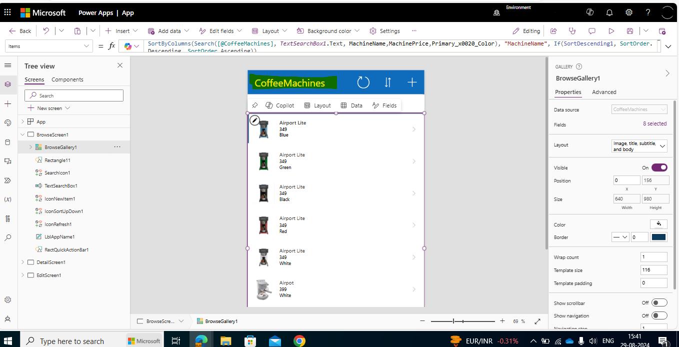Click the Tree view search field
The height and width of the screenshot is (347, 679).
coord(74,95)
